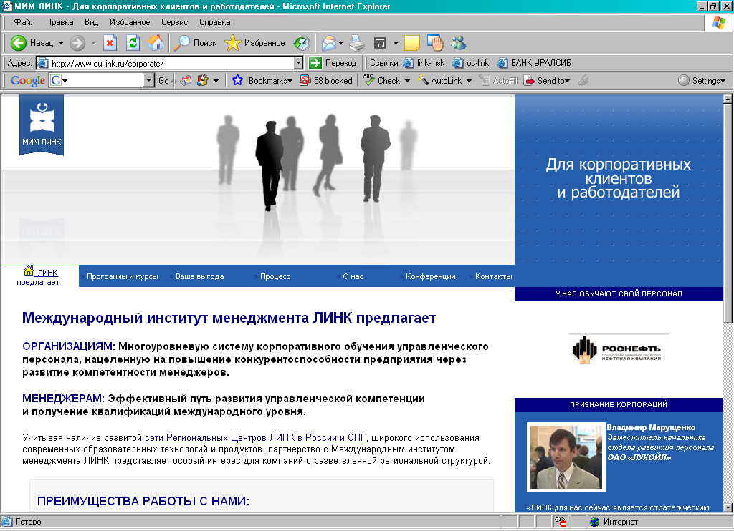Run the ABC Check spell checker
Image resolution: width=734 pixels, height=531 pixels.
[x=382, y=80]
